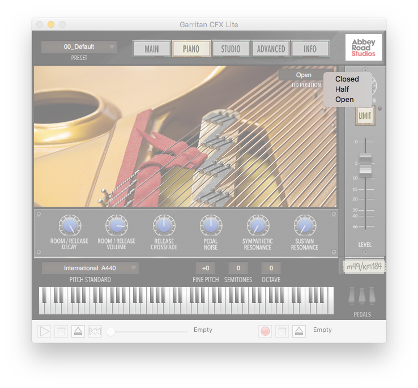Viewport: 418px width, 388px height.
Task: Click the recorder Eject/Save button
Action: click(x=299, y=331)
